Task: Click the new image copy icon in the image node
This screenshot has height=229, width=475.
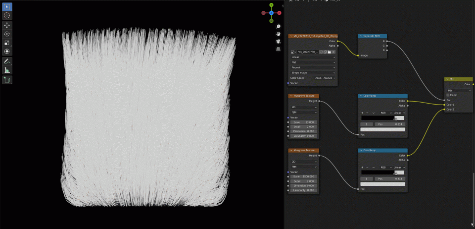Action: tap(325, 52)
